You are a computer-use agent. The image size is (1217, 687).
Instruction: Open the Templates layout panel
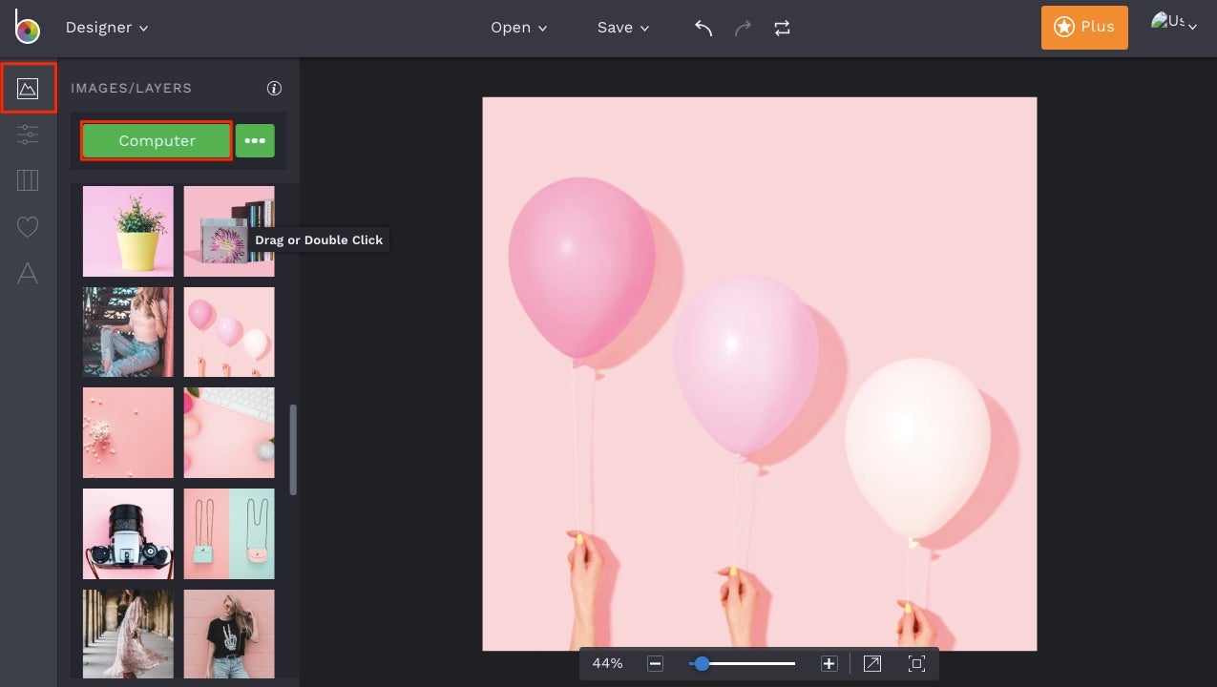click(x=28, y=180)
